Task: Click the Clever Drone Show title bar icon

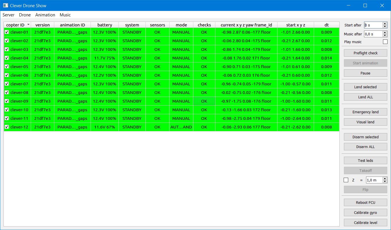Action: [x=5, y=5]
